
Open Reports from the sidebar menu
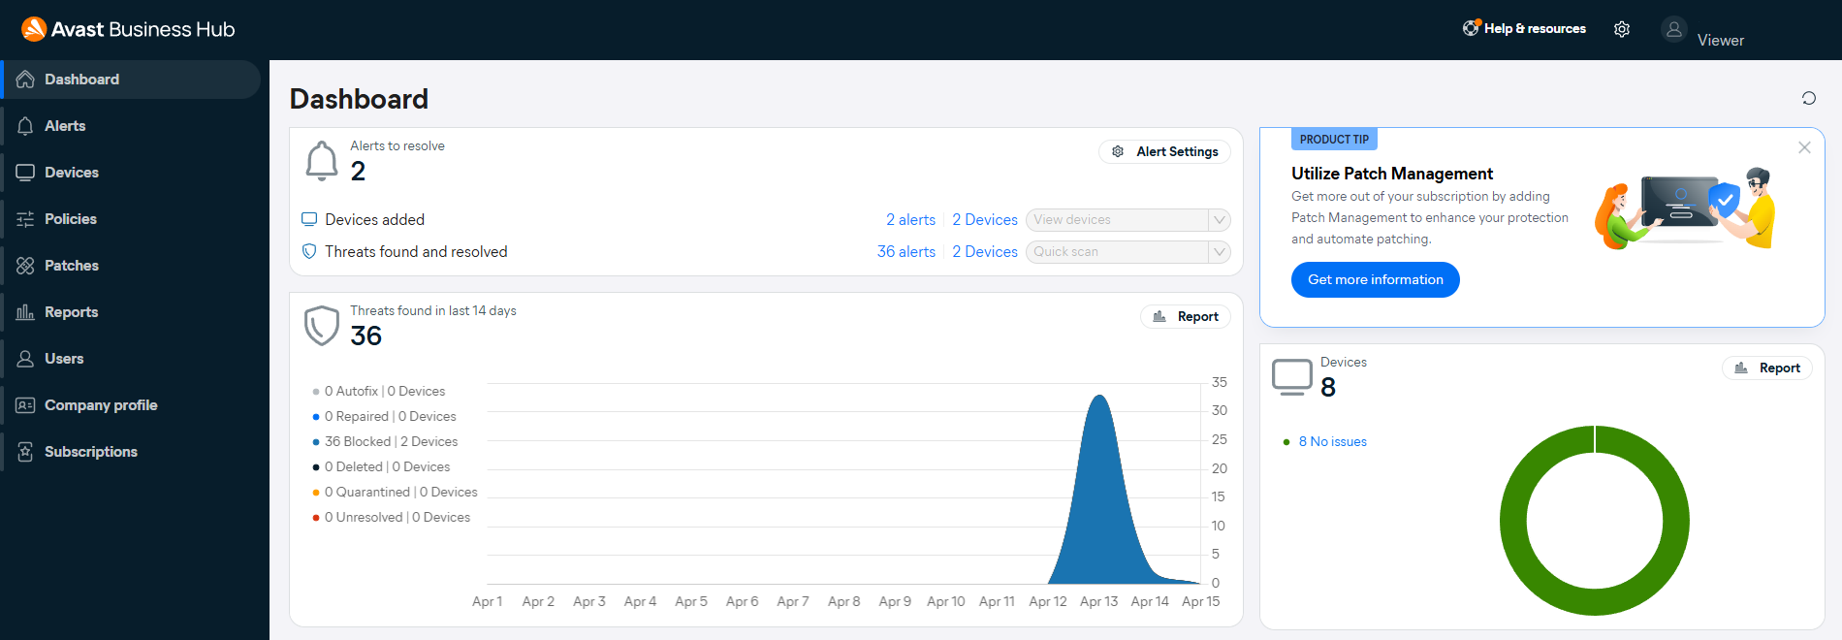[x=132, y=312]
